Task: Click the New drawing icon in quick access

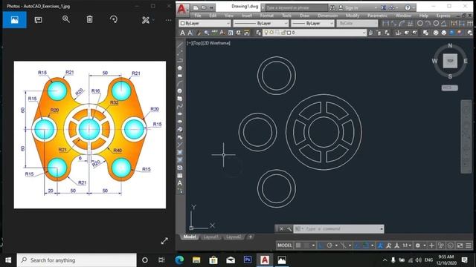Action: coord(196,7)
